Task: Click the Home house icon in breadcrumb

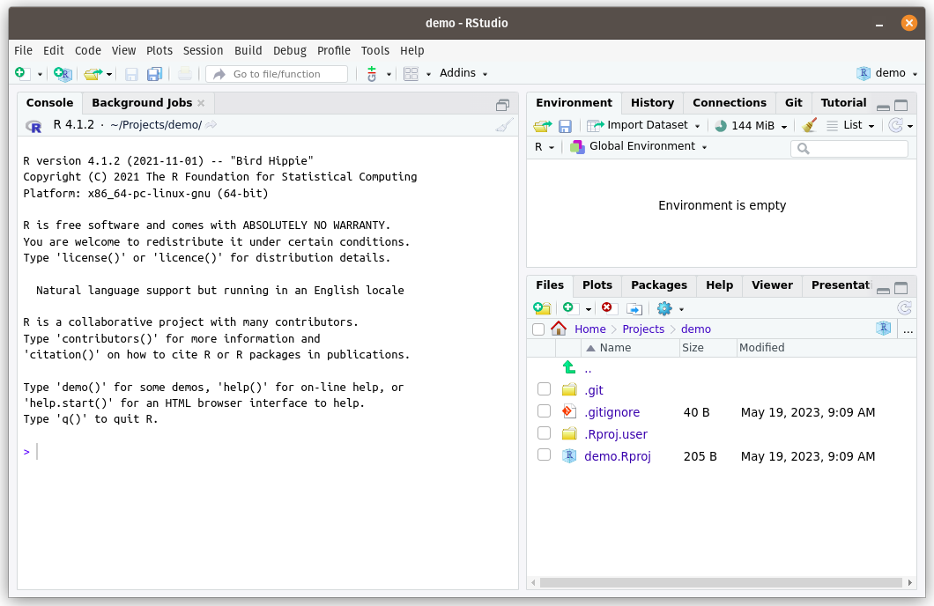Action: click(x=559, y=329)
